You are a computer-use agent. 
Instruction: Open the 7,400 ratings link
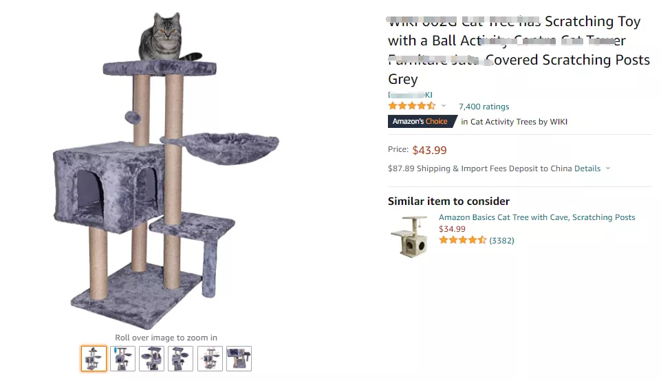pyautogui.click(x=484, y=107)
